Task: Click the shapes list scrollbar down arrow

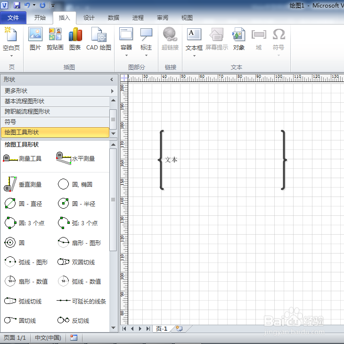Action: [113, 328]
